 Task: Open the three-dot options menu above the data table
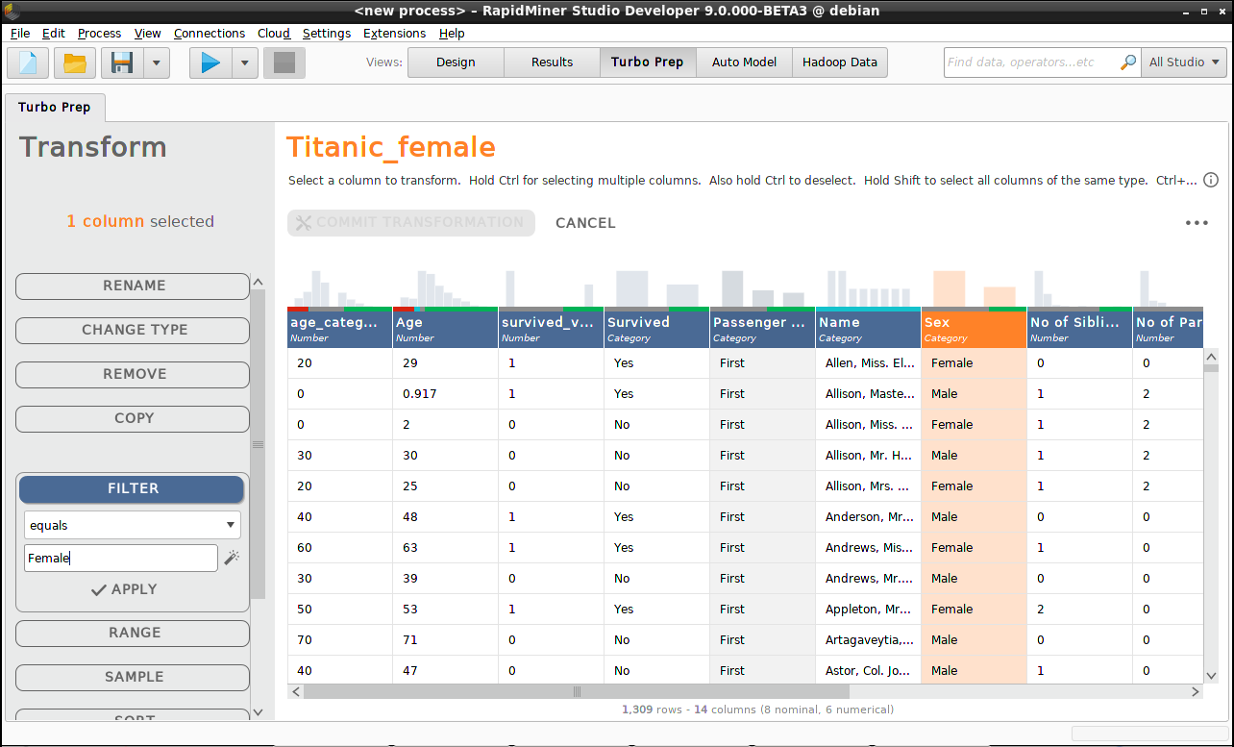click(1197, 223)
